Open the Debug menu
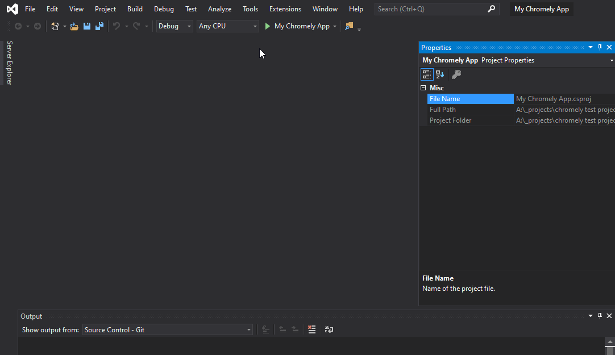615x355 pixels. 164,9
